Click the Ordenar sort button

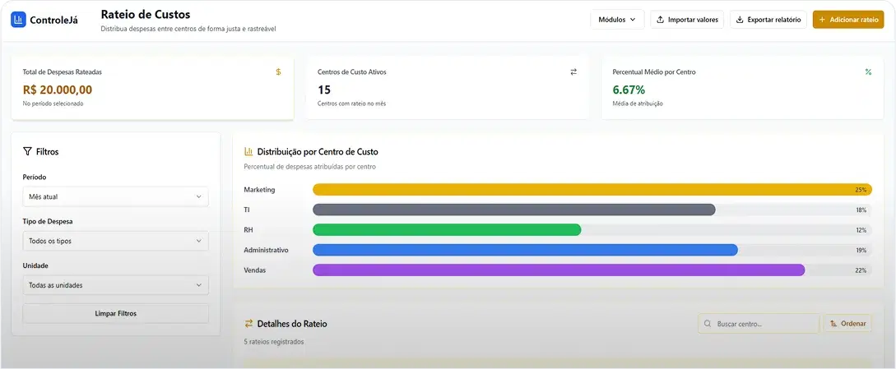(847, 324)
